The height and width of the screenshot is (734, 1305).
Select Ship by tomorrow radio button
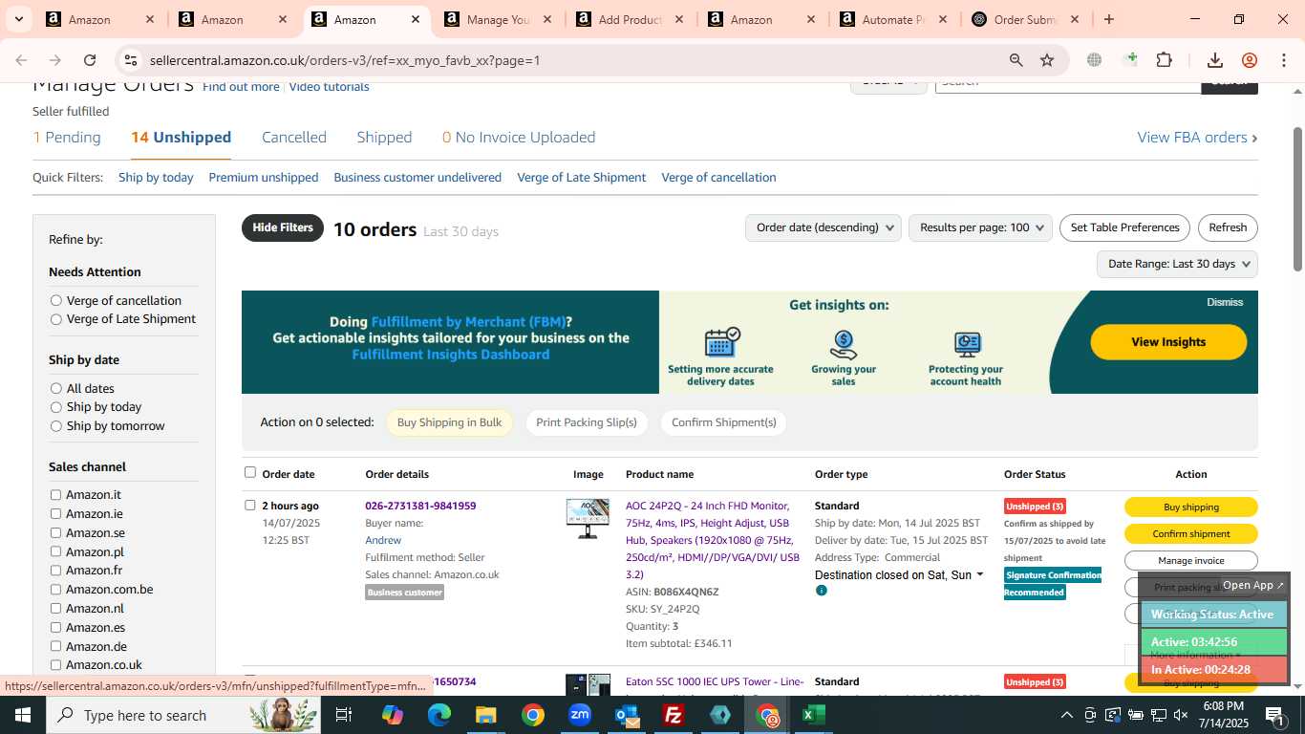point(56,426)
